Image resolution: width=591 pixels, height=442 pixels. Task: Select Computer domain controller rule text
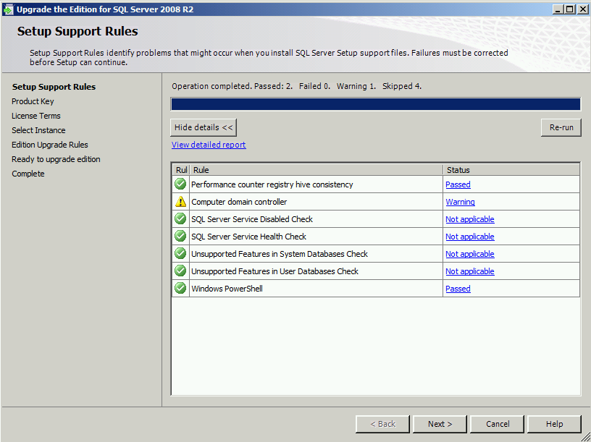coord(239,202)
